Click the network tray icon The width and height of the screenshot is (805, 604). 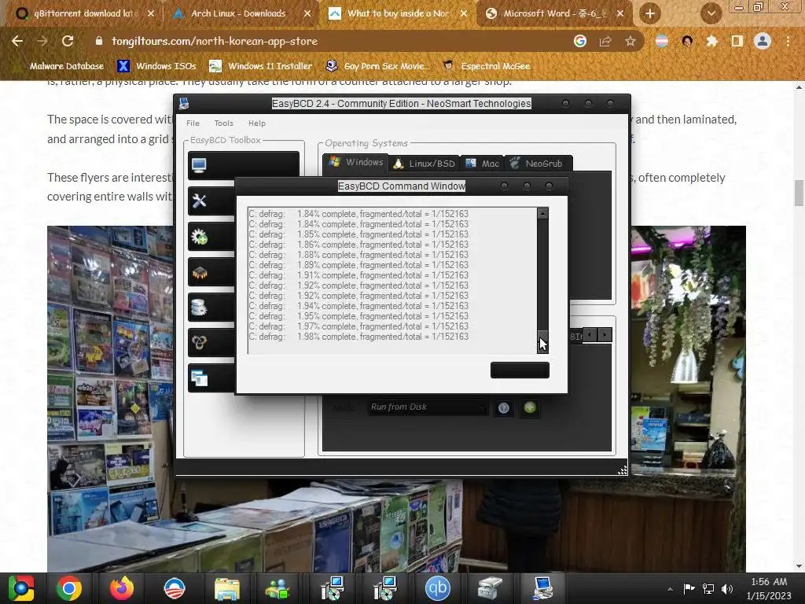[x=708, y=589]
